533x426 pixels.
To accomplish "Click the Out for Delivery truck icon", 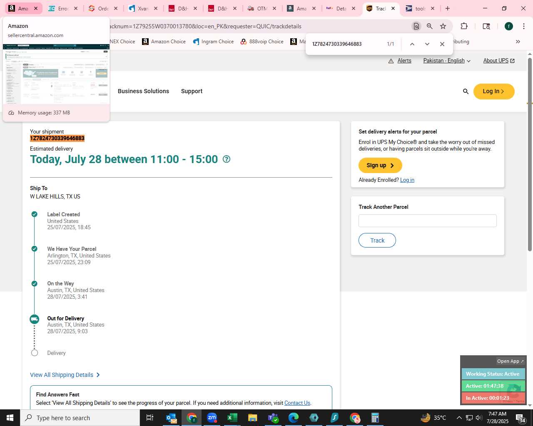I will pyautogui.click(x=34, y=319).
